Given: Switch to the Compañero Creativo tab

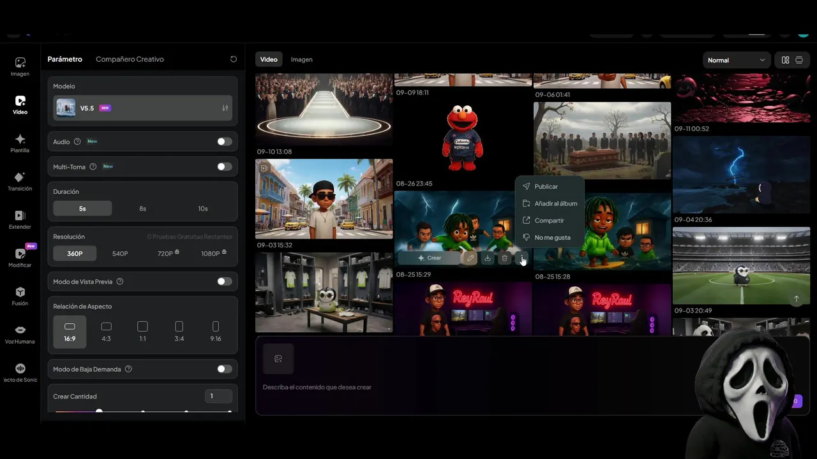Looking at the screenshot, I should [130, 59].
